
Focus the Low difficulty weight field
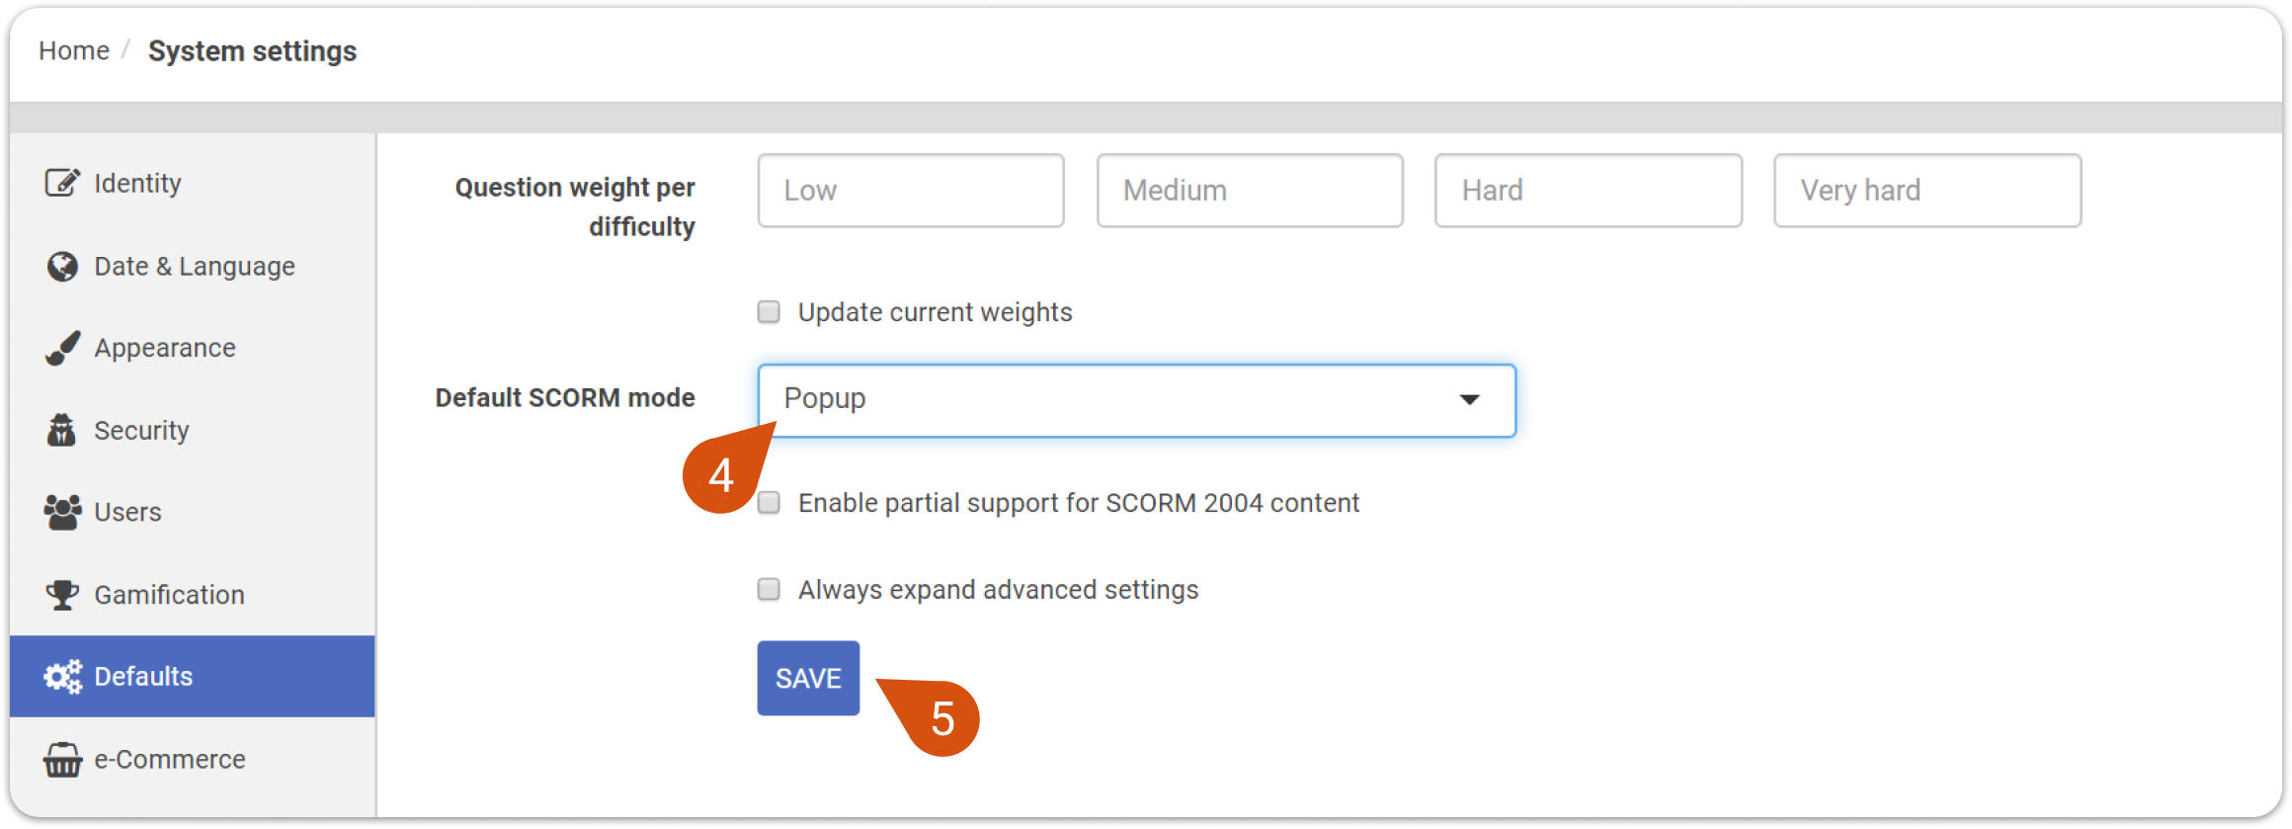pyautogui.click(x=911, y=190)
